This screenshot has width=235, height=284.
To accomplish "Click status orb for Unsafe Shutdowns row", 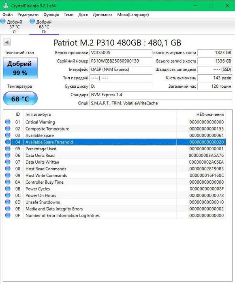I will coord(8,202).
